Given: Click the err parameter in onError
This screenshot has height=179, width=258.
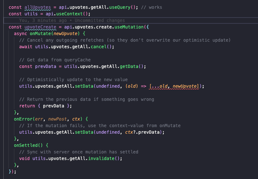Looking at the screenshot, I should (x=39, y=119).
